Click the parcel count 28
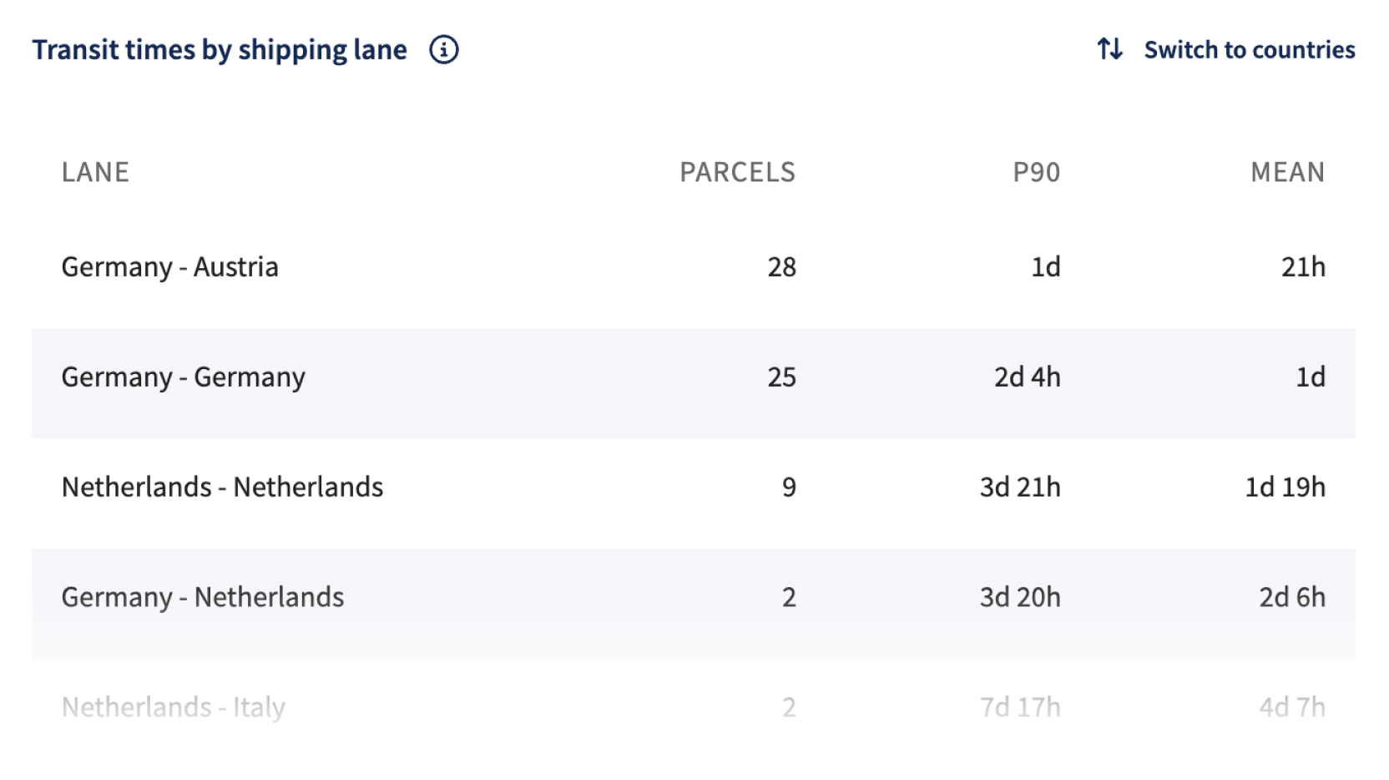The image size is (1389, 780). [x=781, y=267]
